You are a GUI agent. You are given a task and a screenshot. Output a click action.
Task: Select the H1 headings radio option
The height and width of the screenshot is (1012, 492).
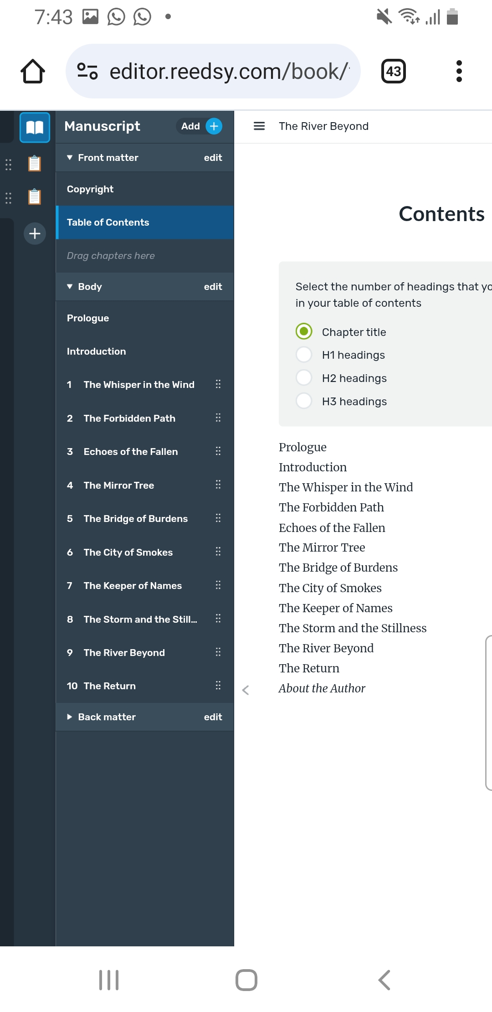pyautogui.click(x=304, y=355)
